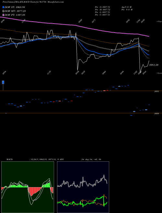Click the 1081.50 last price label
This screenshot has height=213, width=162.
tap(154, 65)
